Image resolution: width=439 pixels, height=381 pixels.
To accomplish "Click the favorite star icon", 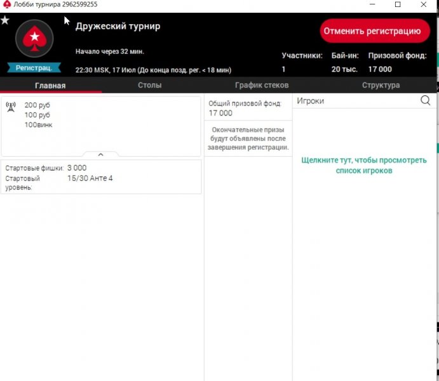I will 5,20.
